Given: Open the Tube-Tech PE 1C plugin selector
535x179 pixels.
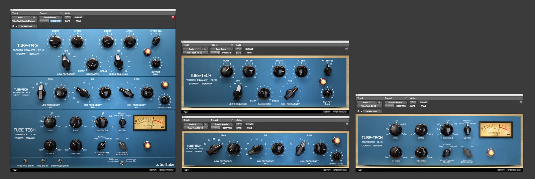Looking at the screenshot, I should coord(195,53).
